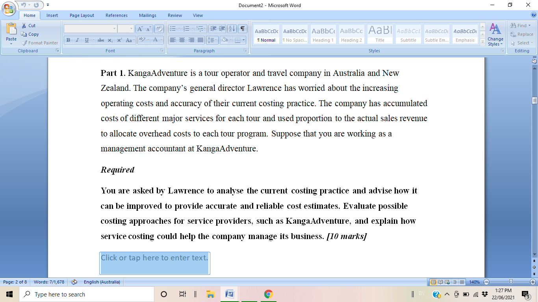Image resolution: width=538 pixels, height=302 pixels.
Task: Center align the paragraph
Action: (181, 40)
